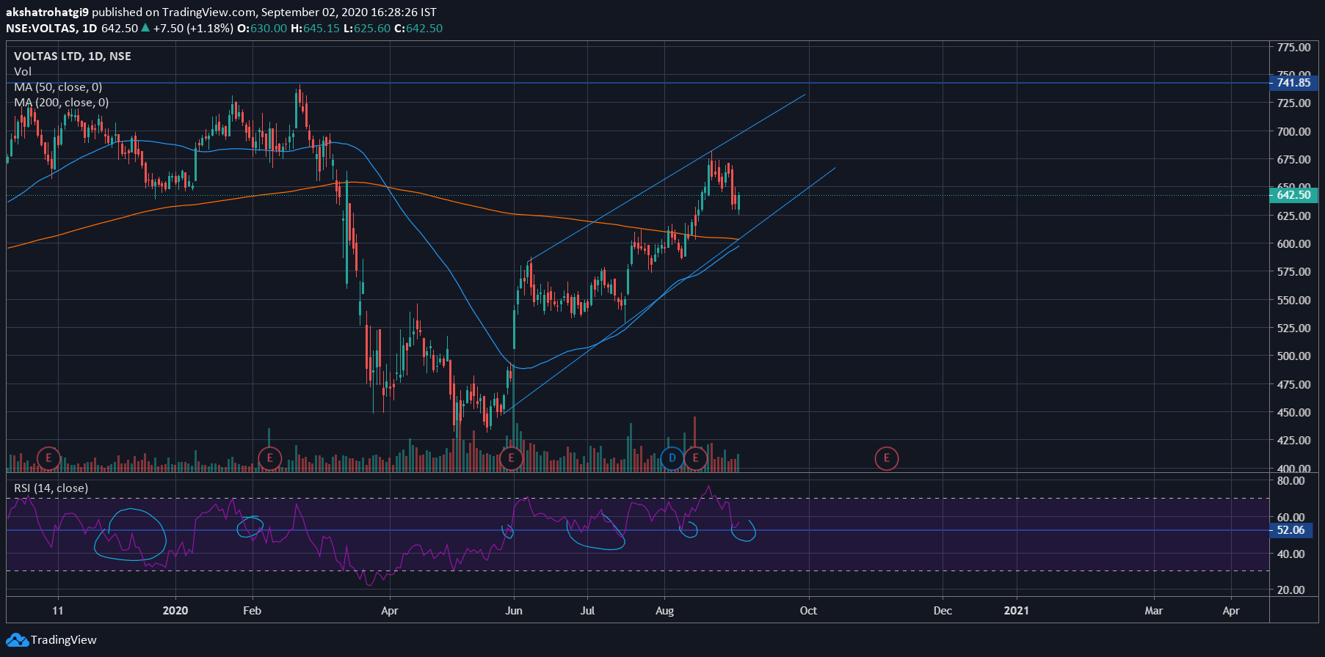Click the earnings marker at June
Image resolution: width=1325 pixels, height=657 pixels.
pos(511,459)
